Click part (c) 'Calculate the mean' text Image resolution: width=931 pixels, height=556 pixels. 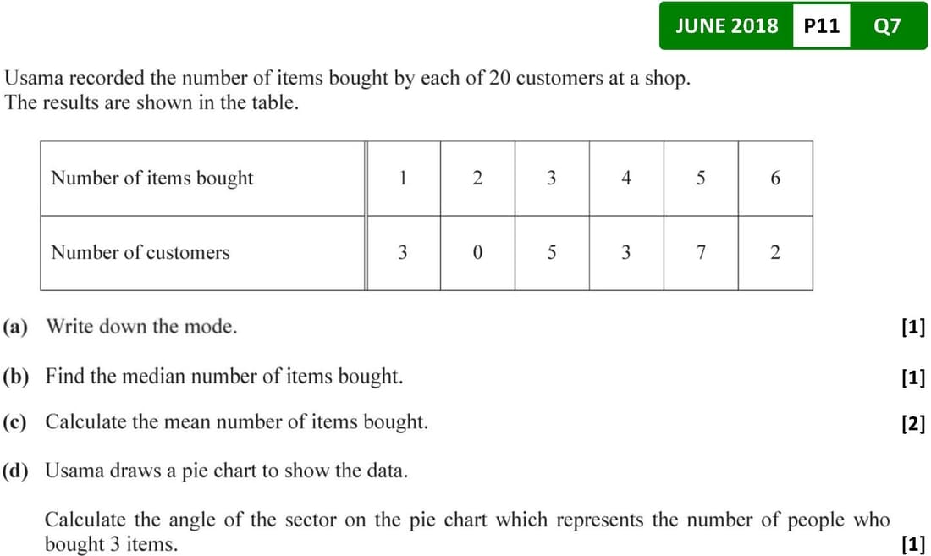pos(236,421)
